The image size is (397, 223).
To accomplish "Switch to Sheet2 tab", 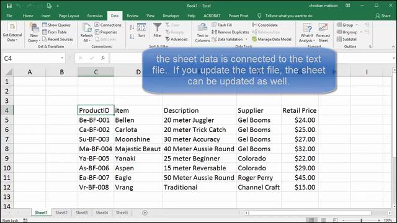I will click(x=61, y=212).
